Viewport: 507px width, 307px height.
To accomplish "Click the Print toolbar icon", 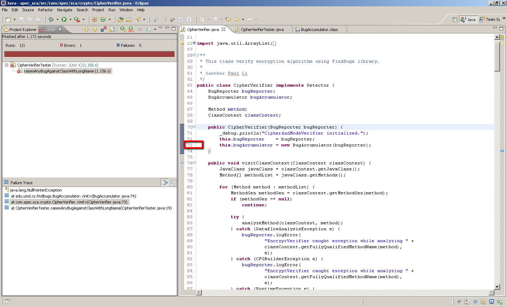I will (38, 19).
